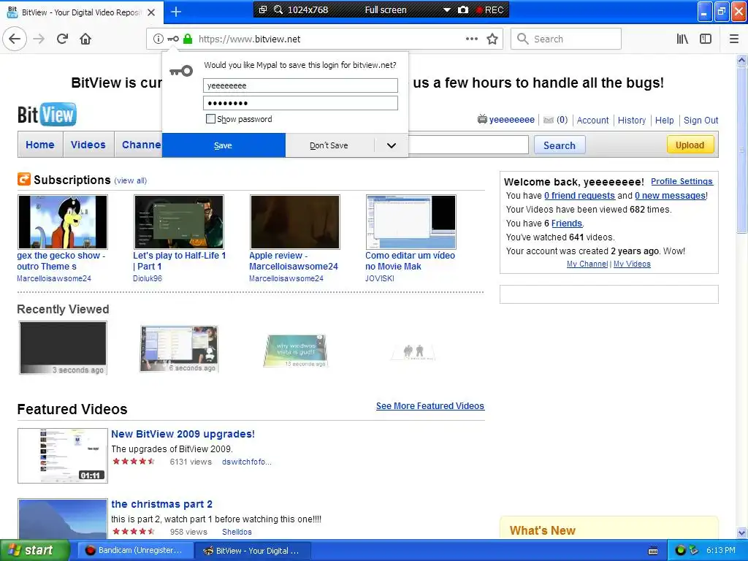Screen dimensions: 748x561
Task: Bookmark this page with the star icon
Action: [492, 39]
